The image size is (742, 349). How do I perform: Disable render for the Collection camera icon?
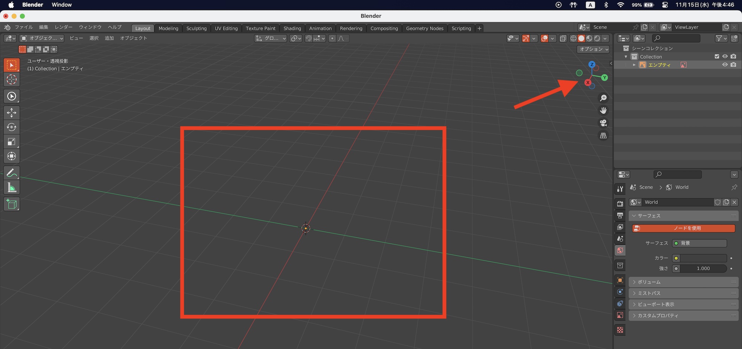(733, 56)
